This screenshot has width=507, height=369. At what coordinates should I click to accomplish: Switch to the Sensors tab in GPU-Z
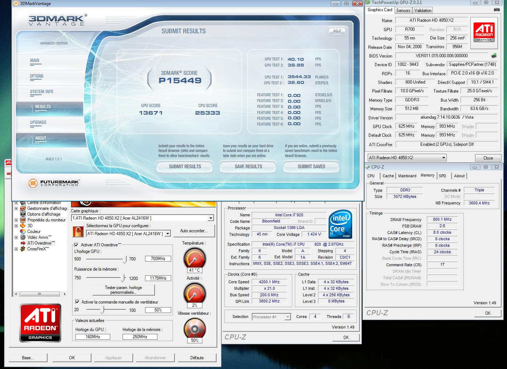[403, 10]
